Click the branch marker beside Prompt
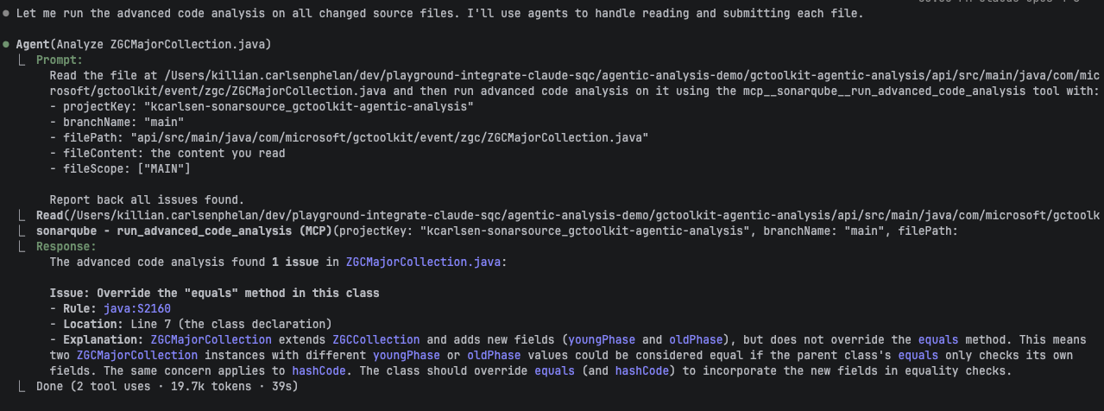The image size is (1104, 411). pos(22,60)
